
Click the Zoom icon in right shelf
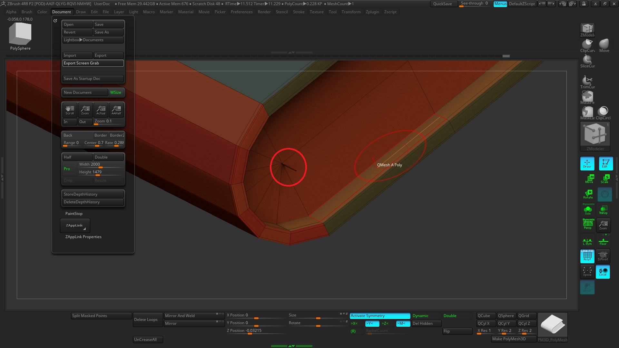coord(603,225)
